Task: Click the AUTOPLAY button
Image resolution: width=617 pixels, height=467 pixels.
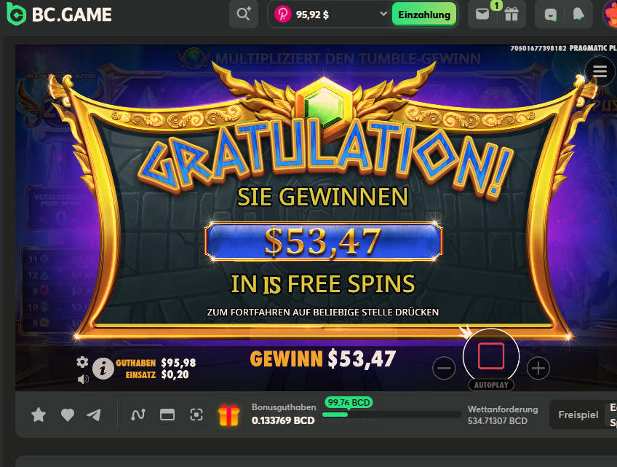Action: pos(491,385)
